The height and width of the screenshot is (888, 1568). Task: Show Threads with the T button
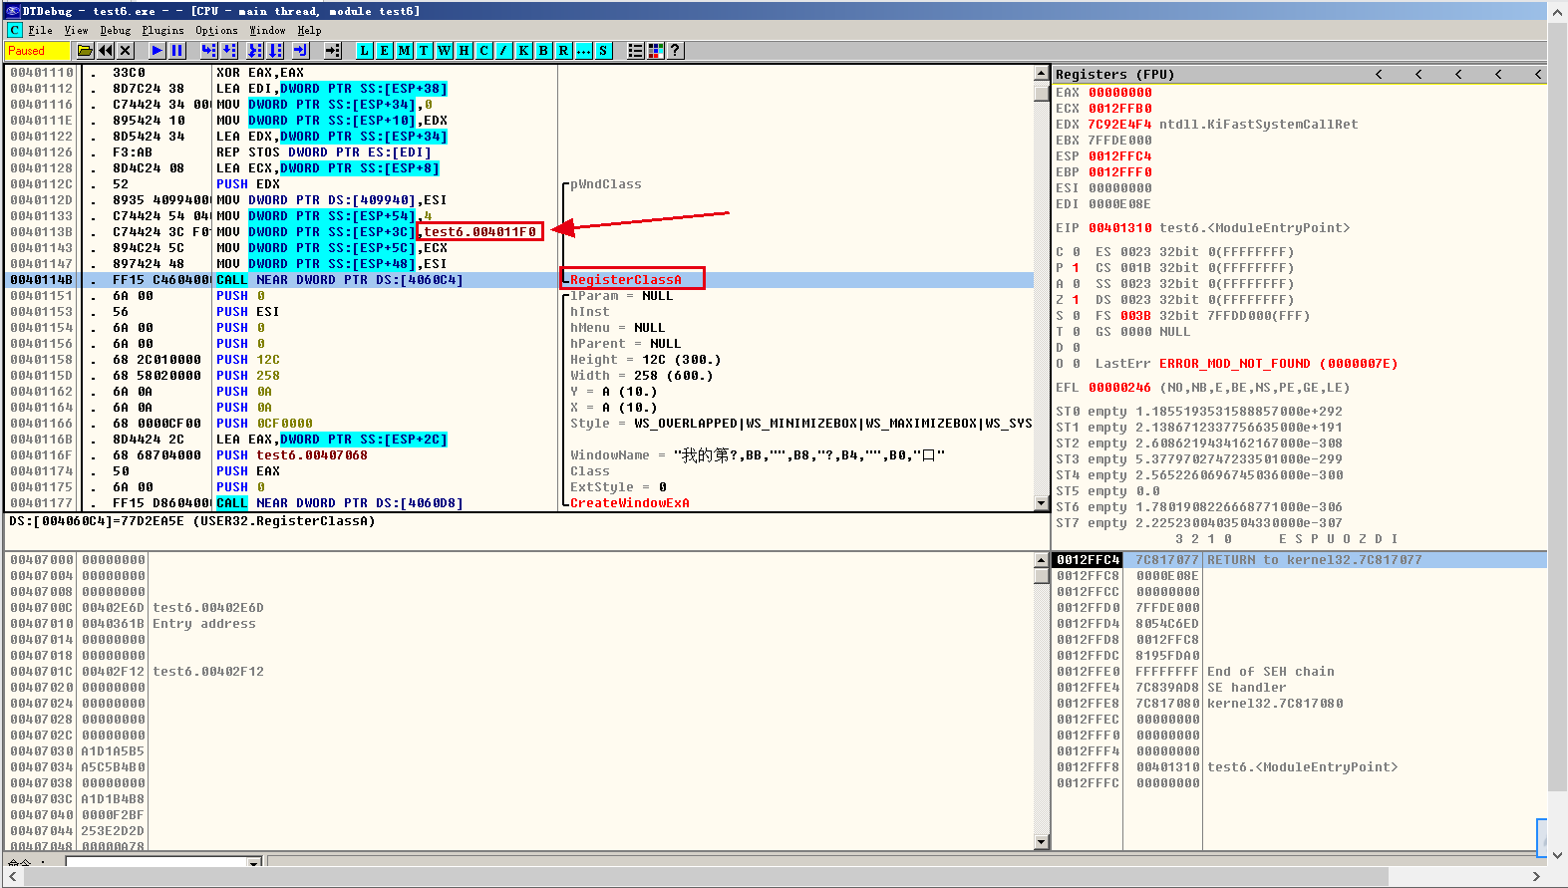425,51
